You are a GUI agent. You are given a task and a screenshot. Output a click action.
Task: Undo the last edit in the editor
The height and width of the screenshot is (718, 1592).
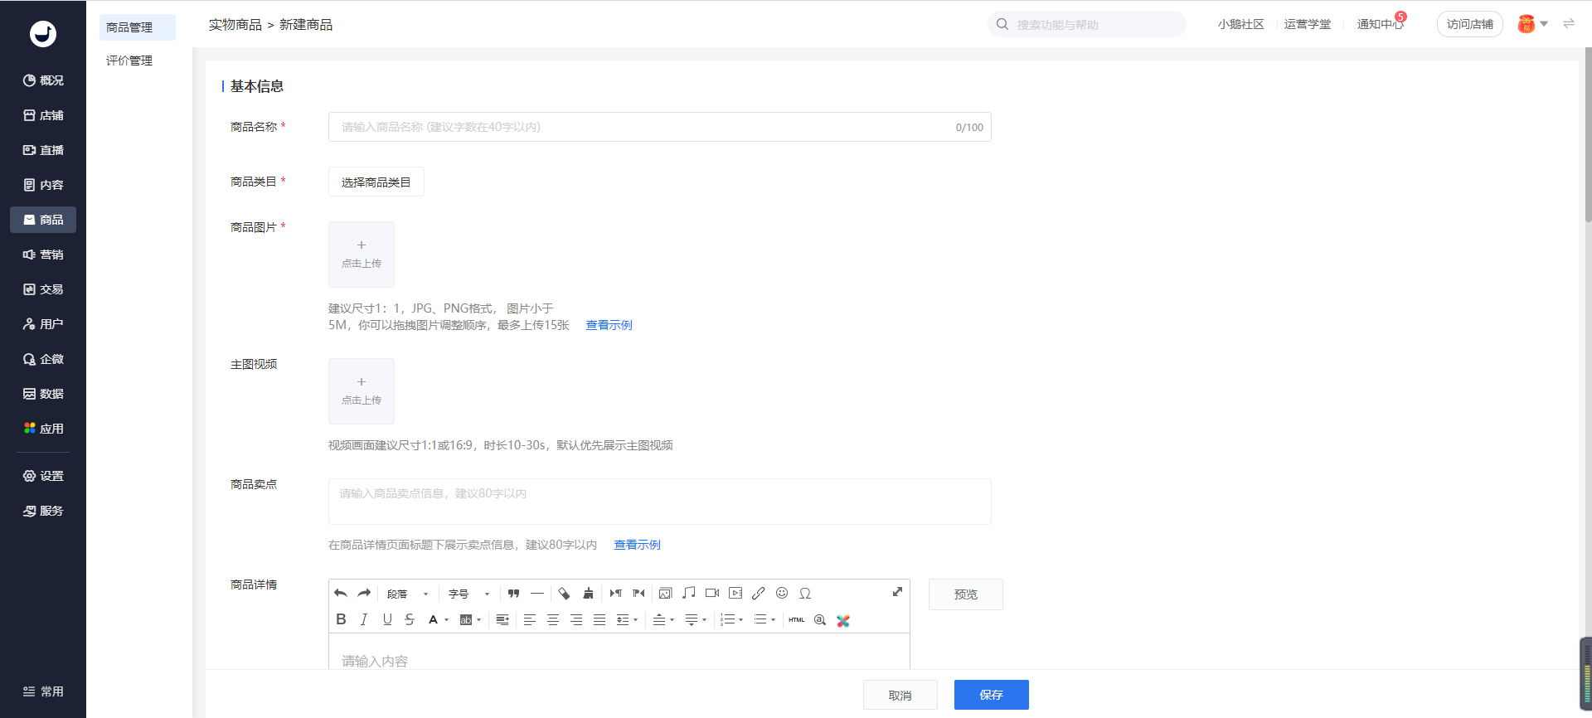(341, 594)
